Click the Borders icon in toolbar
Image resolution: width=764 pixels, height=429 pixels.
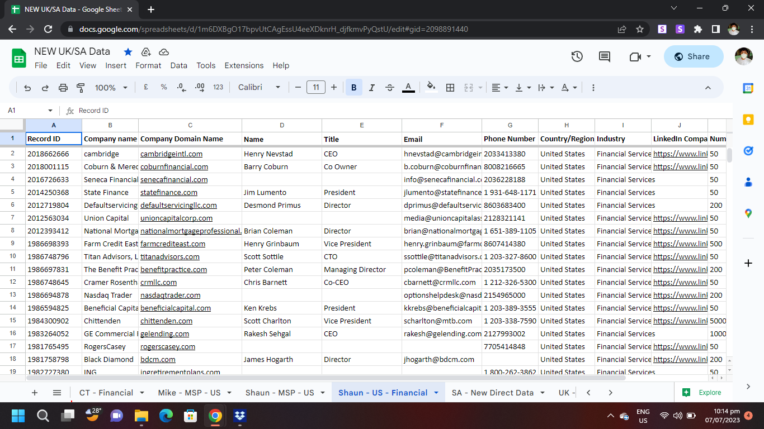[x=450, y=88]
